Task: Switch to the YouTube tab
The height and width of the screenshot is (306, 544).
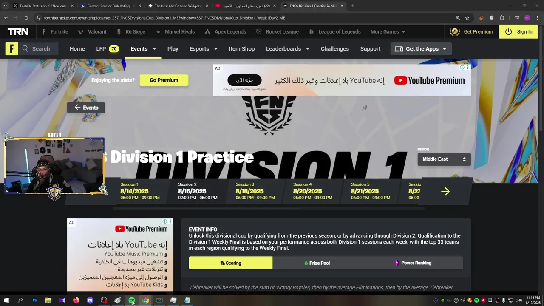Action: (x=246, y=6)
